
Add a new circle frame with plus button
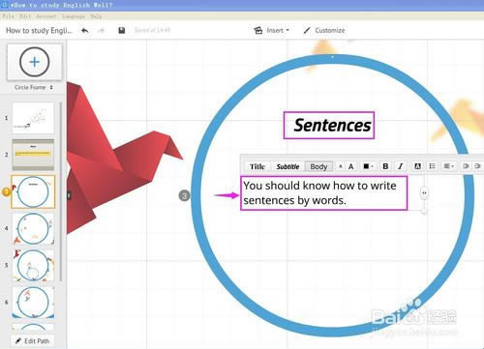(x=35, y=62)
